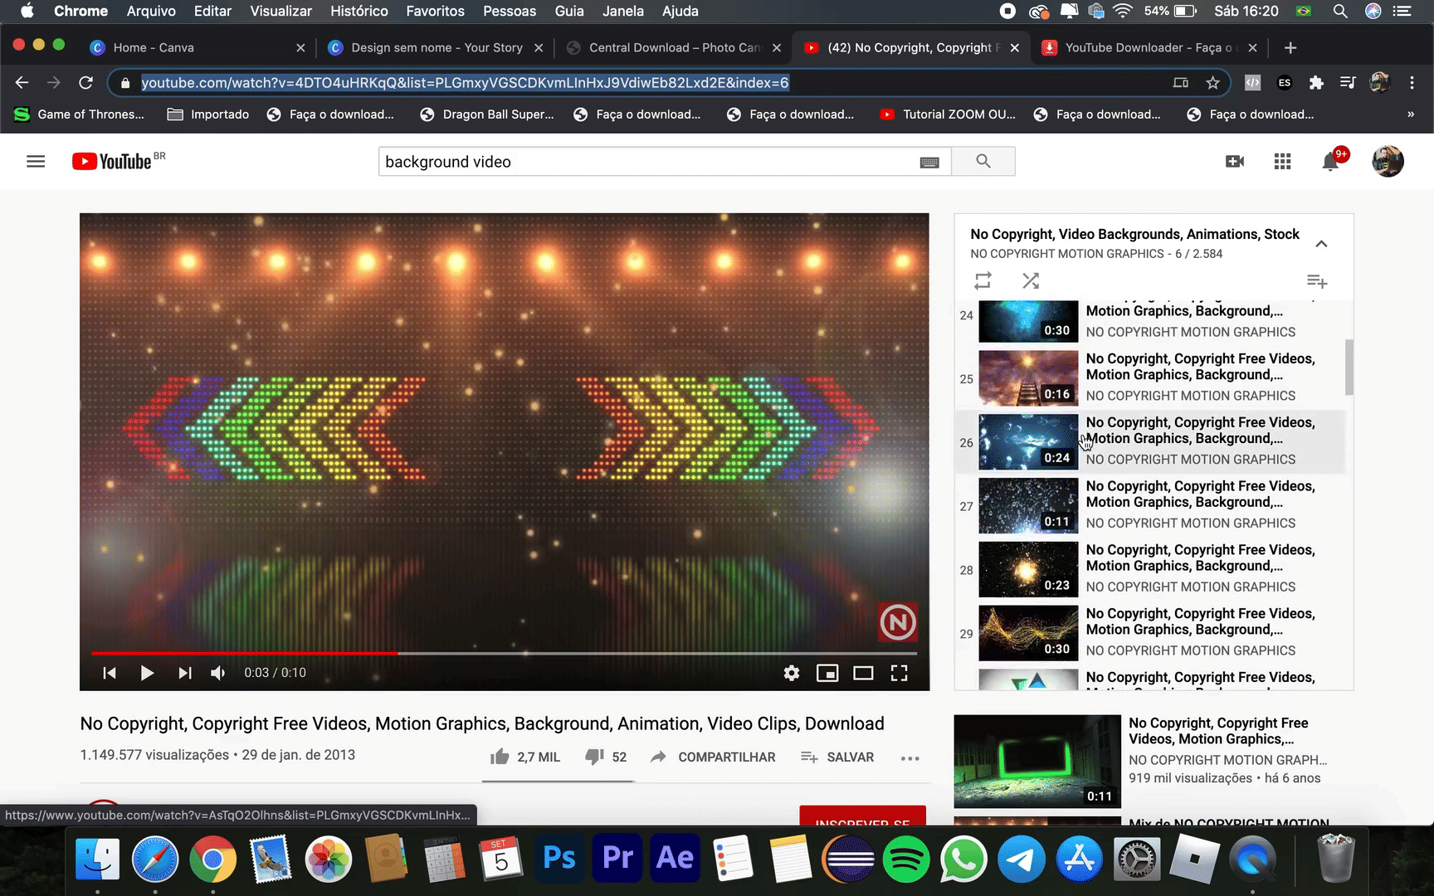1434x896 pixels.
Task: Open YouTube apps grid icon
Action: click(1282, 162)
